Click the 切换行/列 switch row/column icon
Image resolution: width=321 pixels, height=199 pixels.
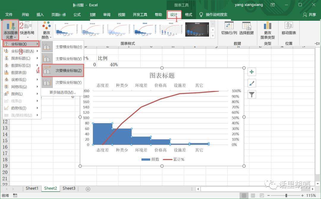tap(229, 26)
